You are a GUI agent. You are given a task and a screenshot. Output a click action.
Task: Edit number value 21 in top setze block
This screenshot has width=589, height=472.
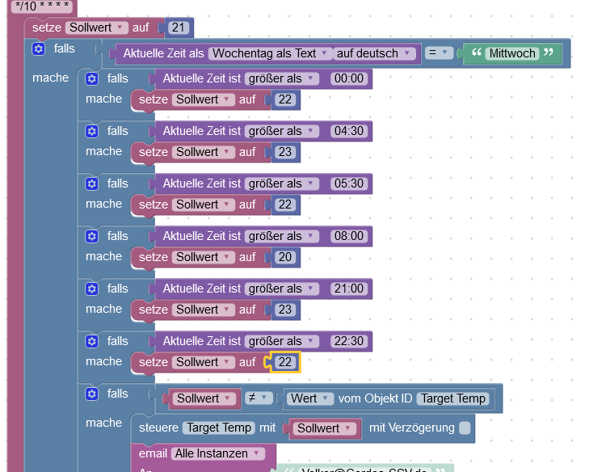(x=178, y=27)
